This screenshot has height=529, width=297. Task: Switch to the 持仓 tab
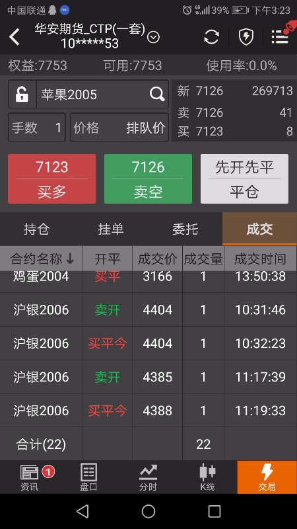(37, 229)
